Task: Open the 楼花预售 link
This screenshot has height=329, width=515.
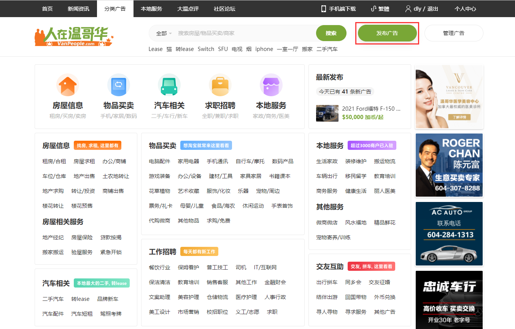Action: (x=82, y=206)
